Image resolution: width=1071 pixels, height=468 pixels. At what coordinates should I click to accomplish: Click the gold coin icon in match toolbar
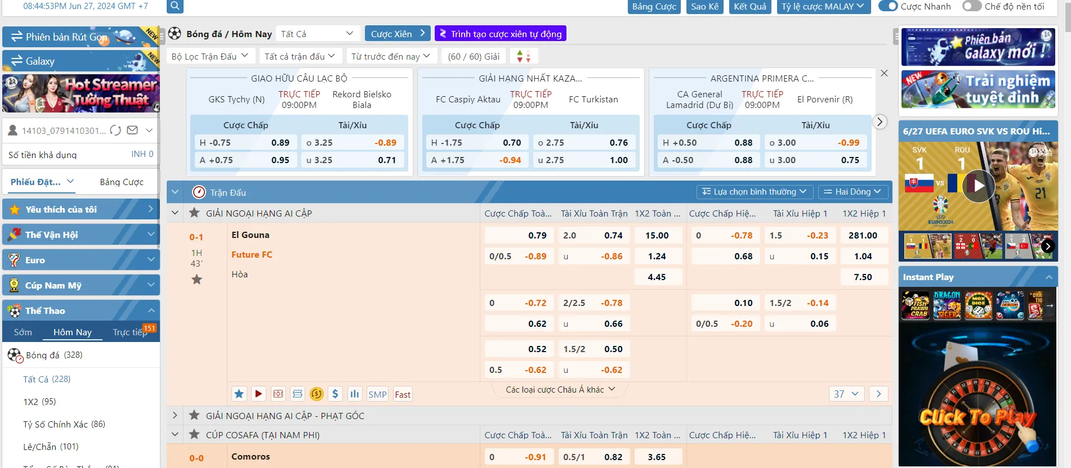316,394
